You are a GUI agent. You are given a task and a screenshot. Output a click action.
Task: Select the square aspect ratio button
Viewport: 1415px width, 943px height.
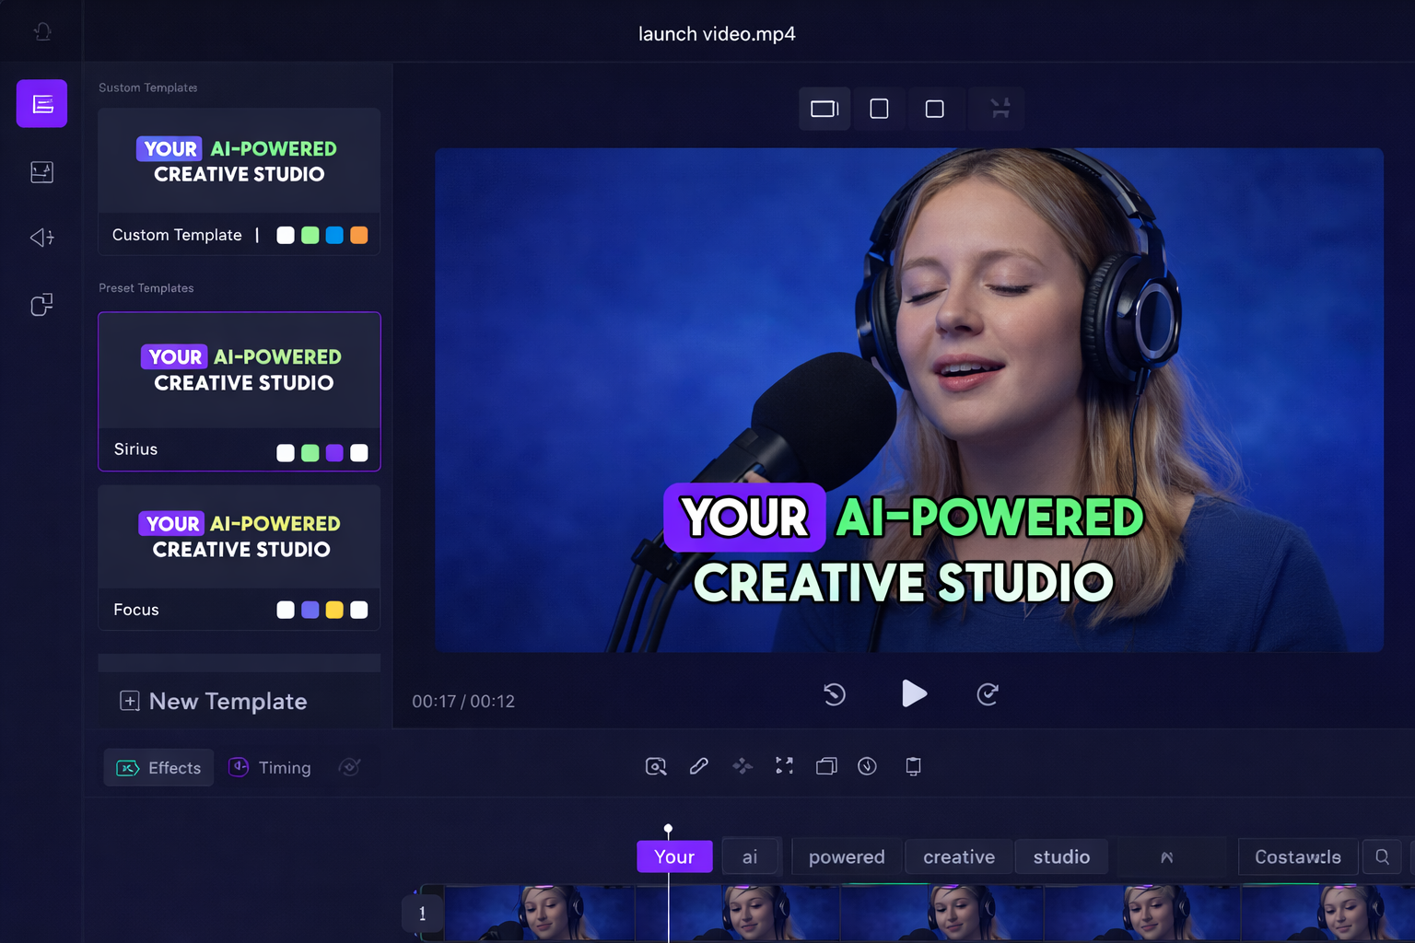pyautogui.click(x=934, y=109)
